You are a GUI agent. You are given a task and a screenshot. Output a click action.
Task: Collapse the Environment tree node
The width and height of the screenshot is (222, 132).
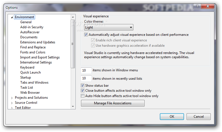[12, 17]
